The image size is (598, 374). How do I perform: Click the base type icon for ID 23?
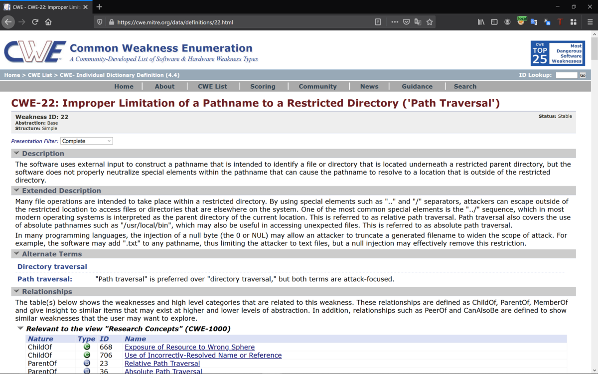point(87,364)
